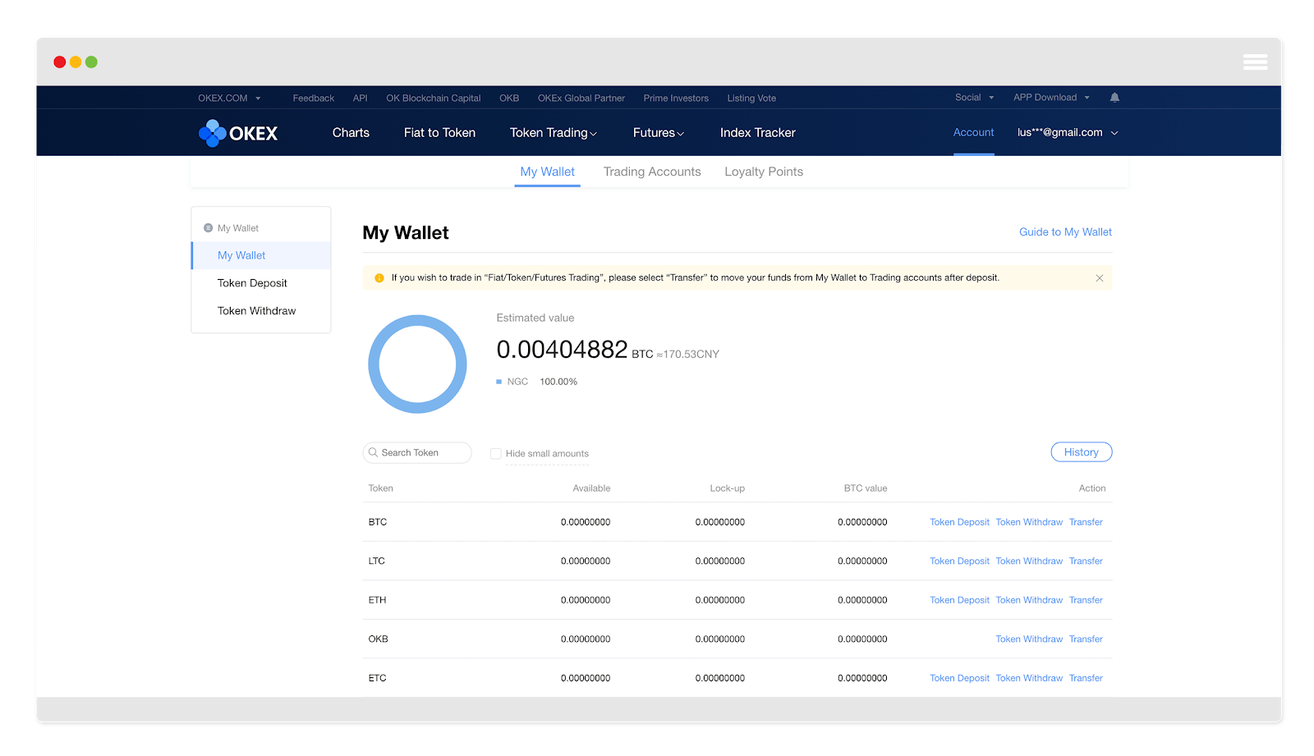Image resolution: width=1314 pixels, height=756 pixels.
Task: Expand the OKEX.COM dropdown
Action: 229,98
